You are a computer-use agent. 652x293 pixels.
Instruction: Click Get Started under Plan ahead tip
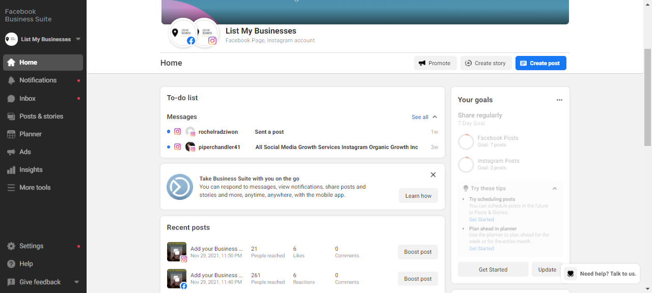481,249
